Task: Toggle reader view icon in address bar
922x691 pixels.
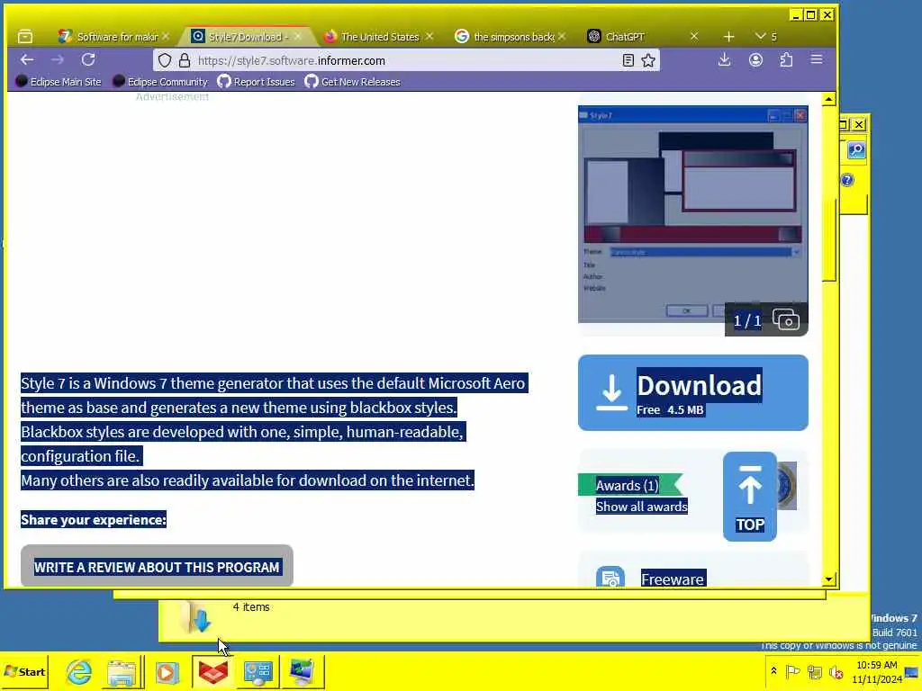Action: pos(628,60)
